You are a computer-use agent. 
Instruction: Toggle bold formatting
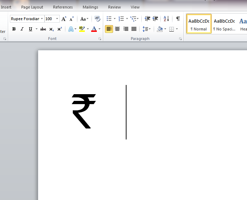pos(14,29)
